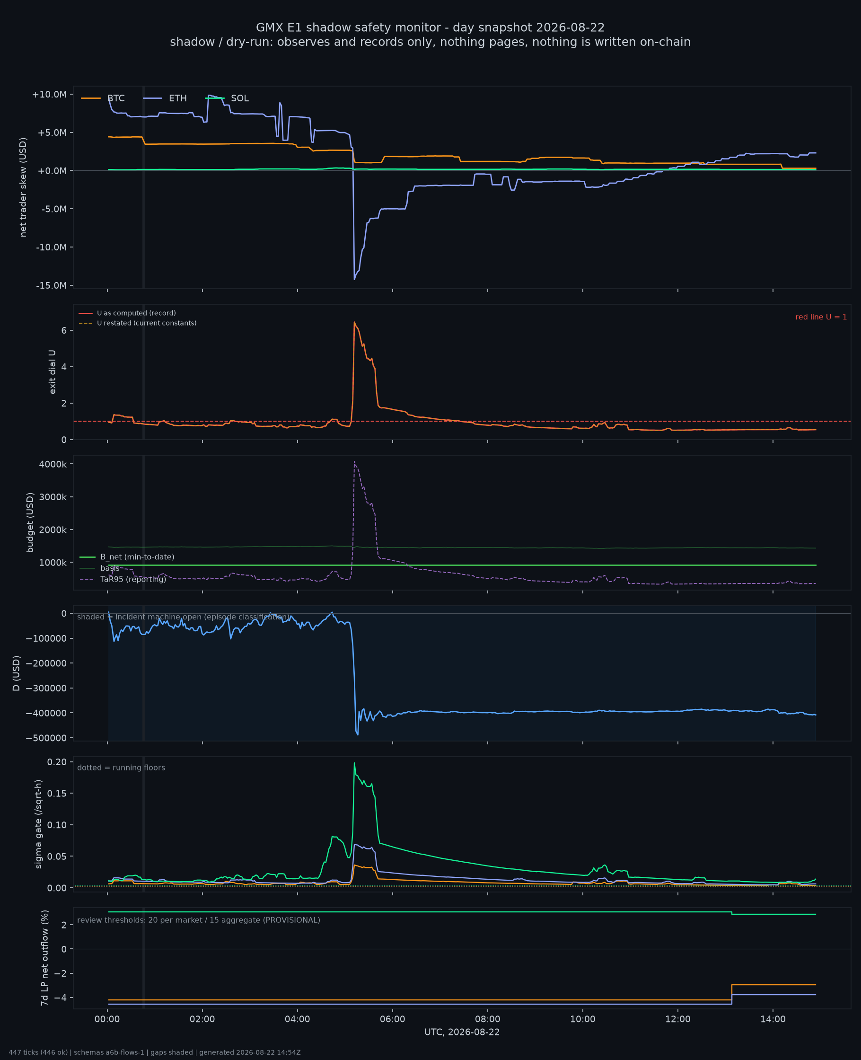Click the "+10.0M" y-axis tick label
Image resolution: width=861 pixels, height=1060 pixels.
[x=49, y=95]
